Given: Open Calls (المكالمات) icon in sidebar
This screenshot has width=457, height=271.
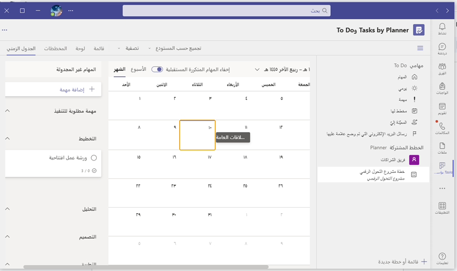Looking at the screenshot, I should click(x=442, y=128).
